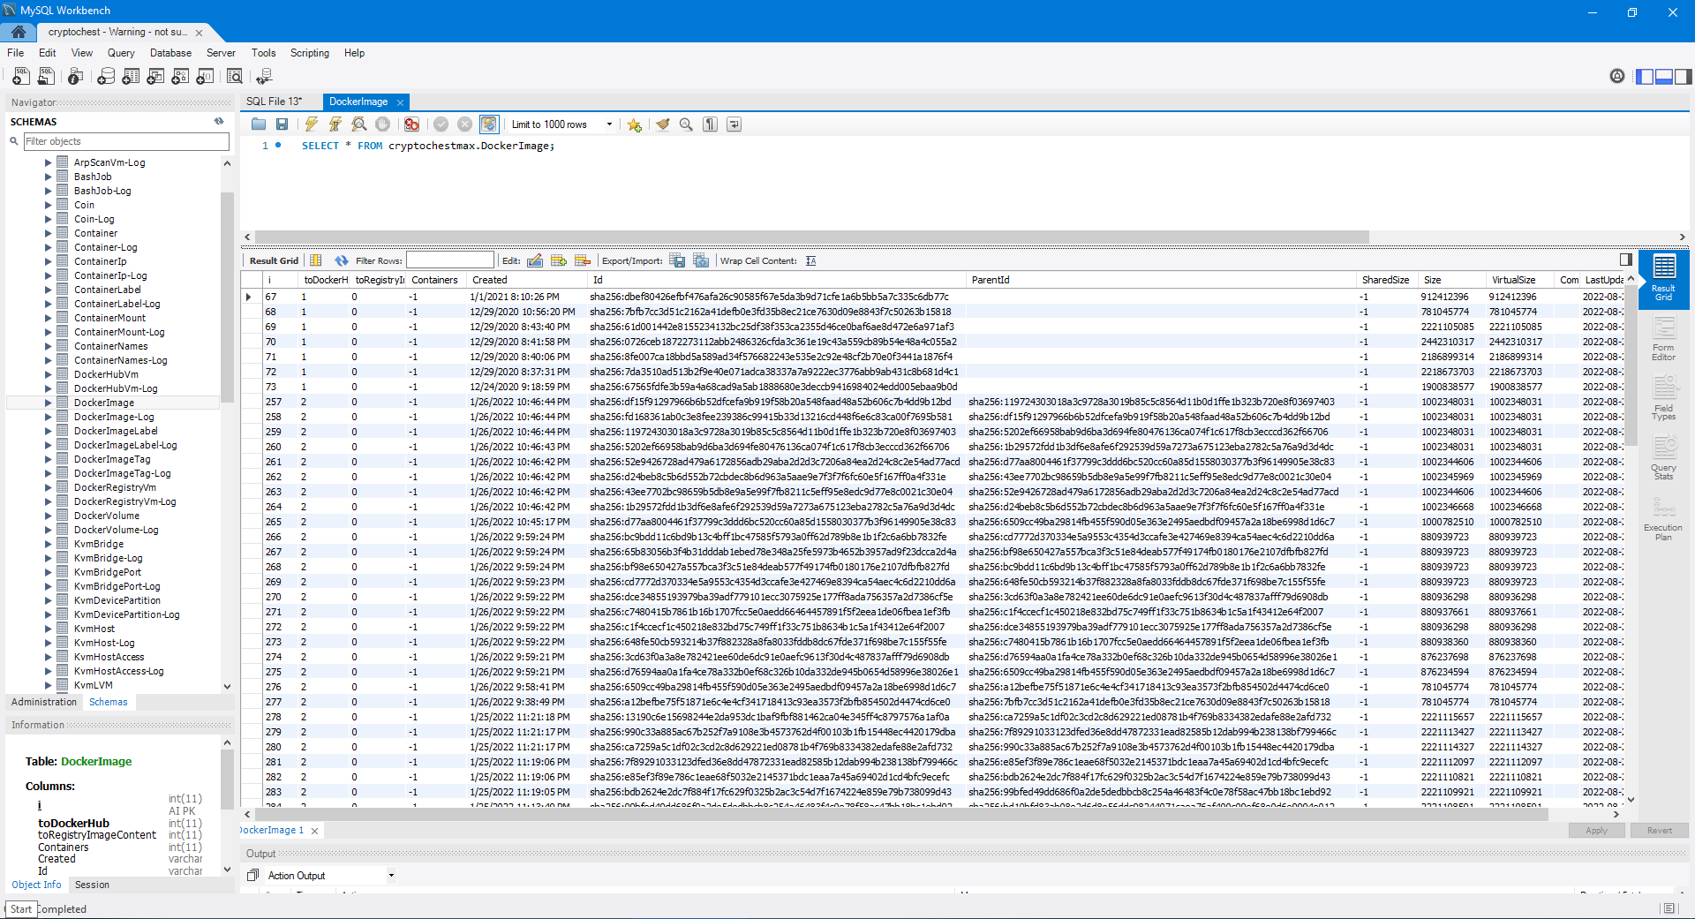Toggle the result set side panel

click(x=1626, y=260)
